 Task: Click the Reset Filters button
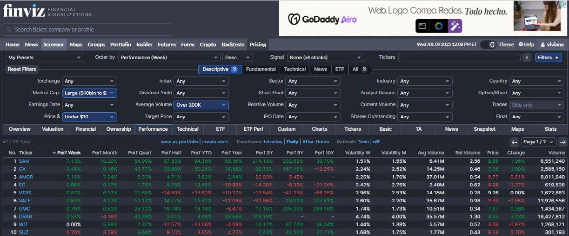22,69
